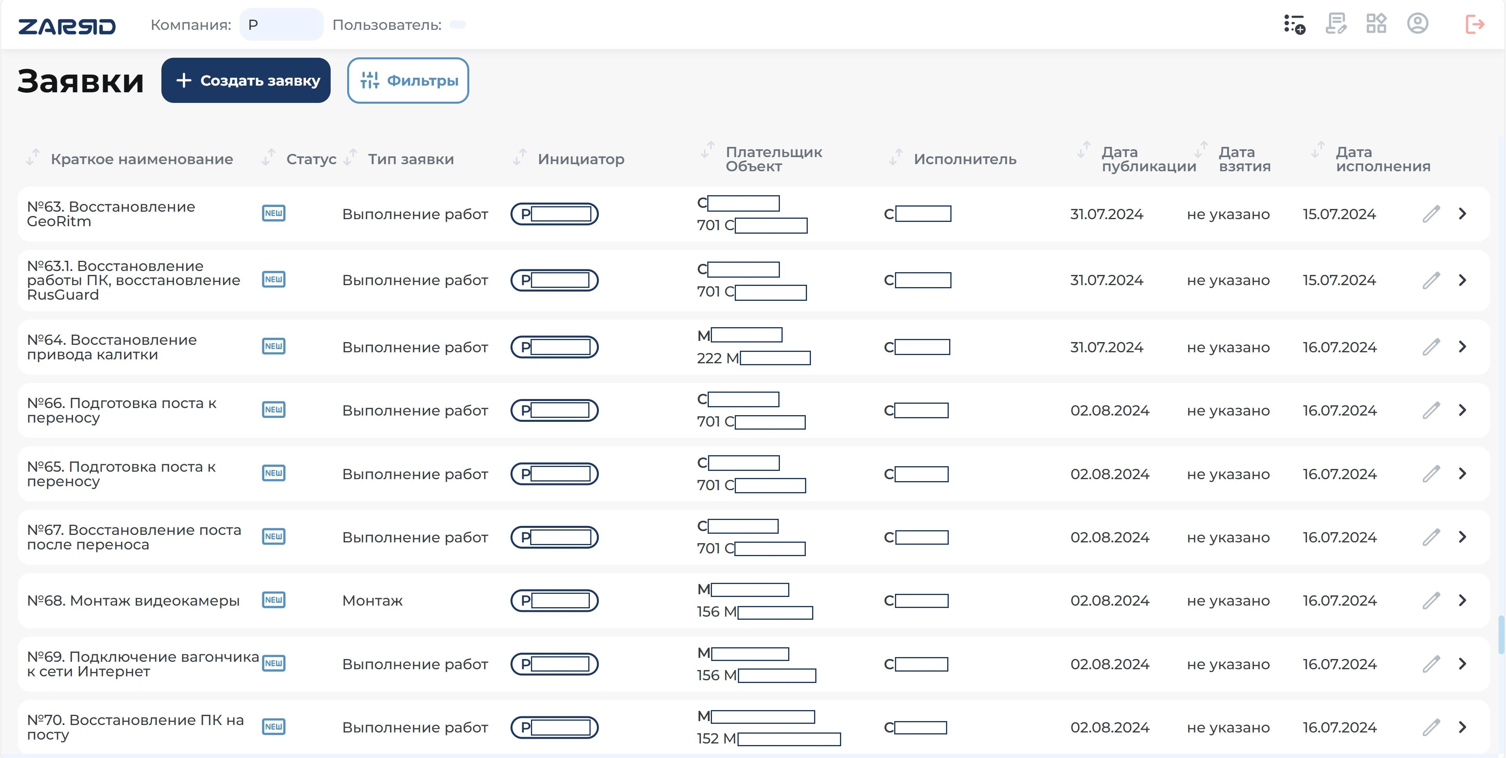The width and height of the screenshot is (1506, 758).
Task: Click initiator pill in request №70 row
Action: click(554, 728)
